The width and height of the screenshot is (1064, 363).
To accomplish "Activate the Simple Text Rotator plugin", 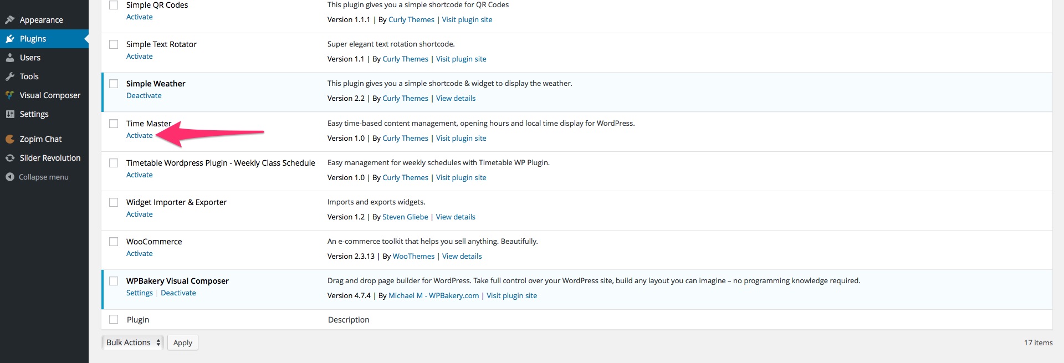I will click(x=140, y=57).
